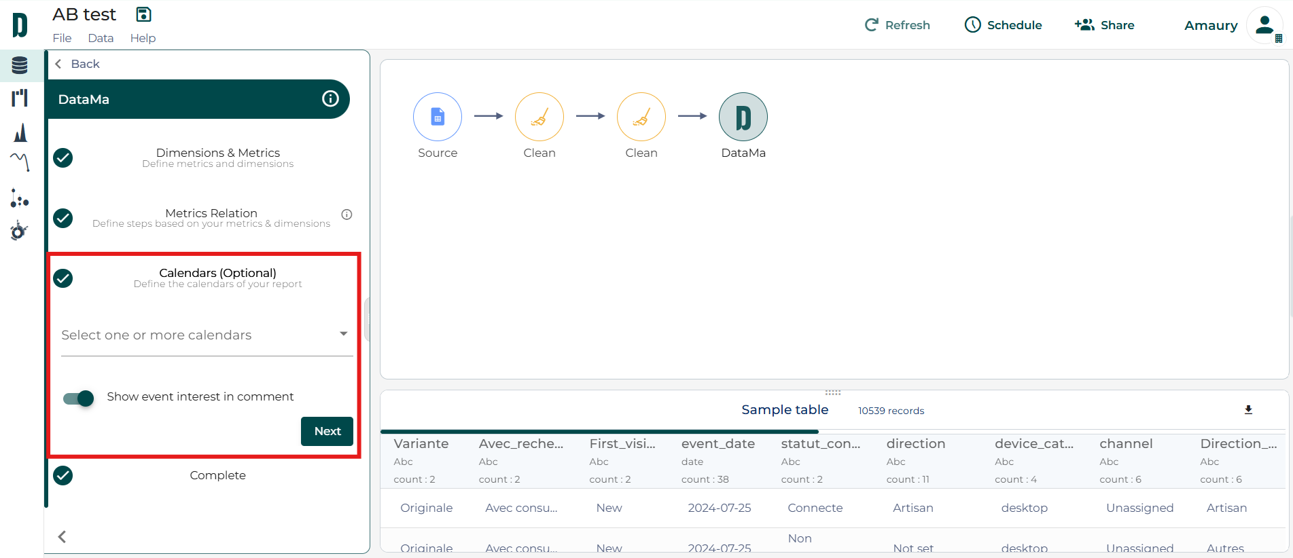Open the user profile avatar
The image size is (1293, 558).
1264,26
